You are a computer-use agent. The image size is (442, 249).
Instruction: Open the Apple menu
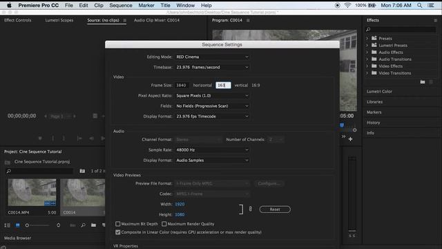tap(9, 6)
